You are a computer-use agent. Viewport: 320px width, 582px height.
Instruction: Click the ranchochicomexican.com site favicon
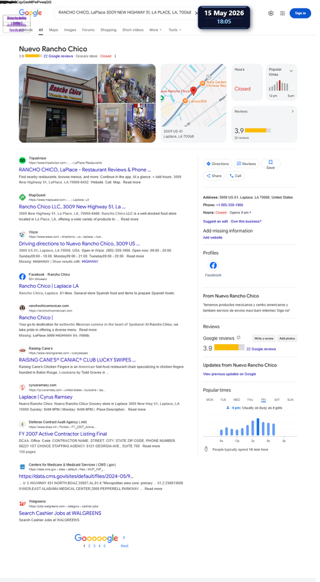(22, 308)
